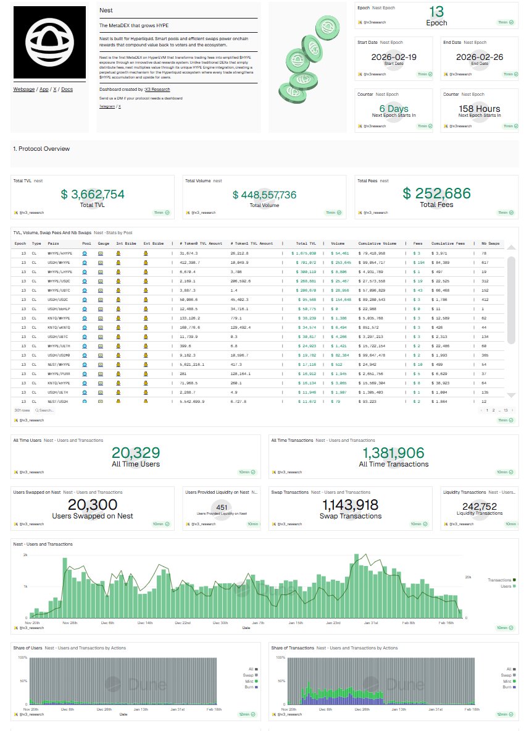Screen dimensions: 524x731
Task: Open the Int Bribe icon for WHYPE/LHYPE row
Action: point(119,272)
